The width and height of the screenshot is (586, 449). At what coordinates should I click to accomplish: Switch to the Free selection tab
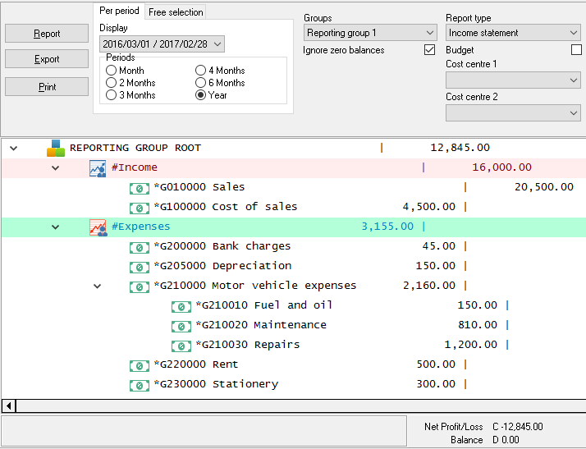pyautogui.click(x=176, y=12)
